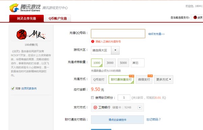The width and height of the screenshot is (203, 130).
Task: Click the ICBC bank icon in payment method
Action: [95, 107]
